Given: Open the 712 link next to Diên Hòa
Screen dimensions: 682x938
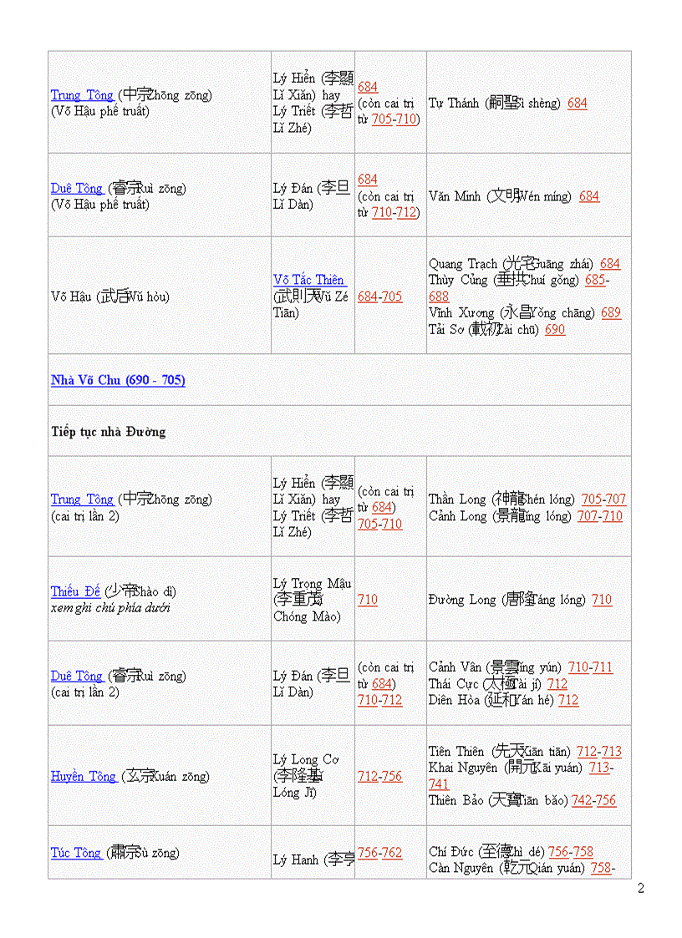Looking at the screenshot, I should (x=568, y=700).
